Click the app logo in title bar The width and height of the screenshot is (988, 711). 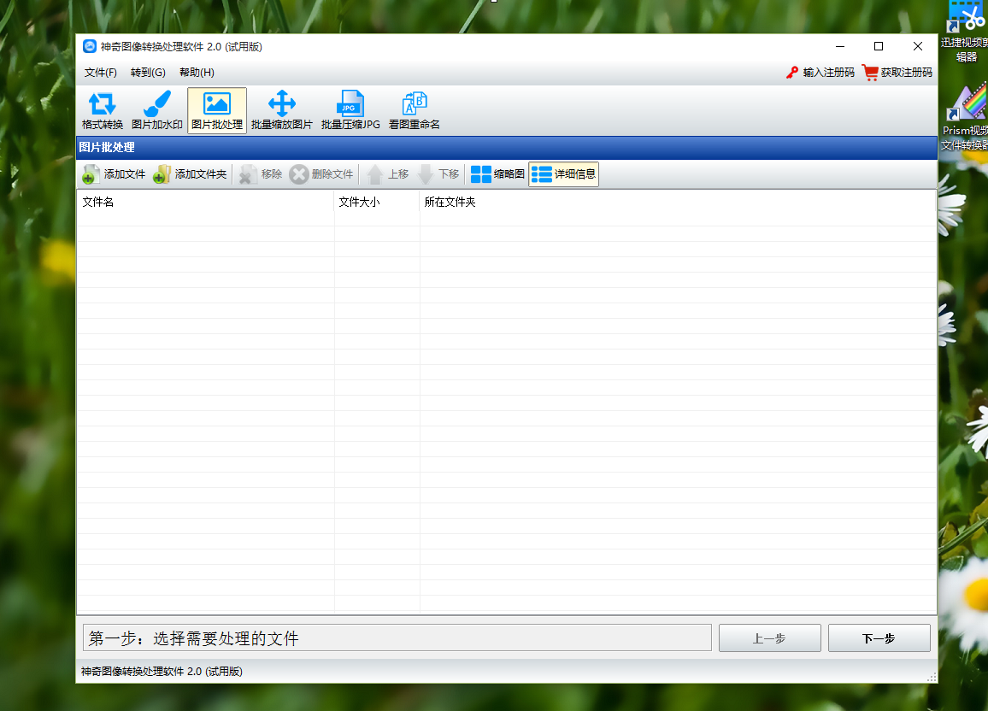(90, 47)
